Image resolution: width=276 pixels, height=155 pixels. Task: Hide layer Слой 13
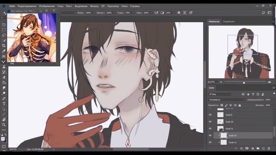(x=210, y=142)
